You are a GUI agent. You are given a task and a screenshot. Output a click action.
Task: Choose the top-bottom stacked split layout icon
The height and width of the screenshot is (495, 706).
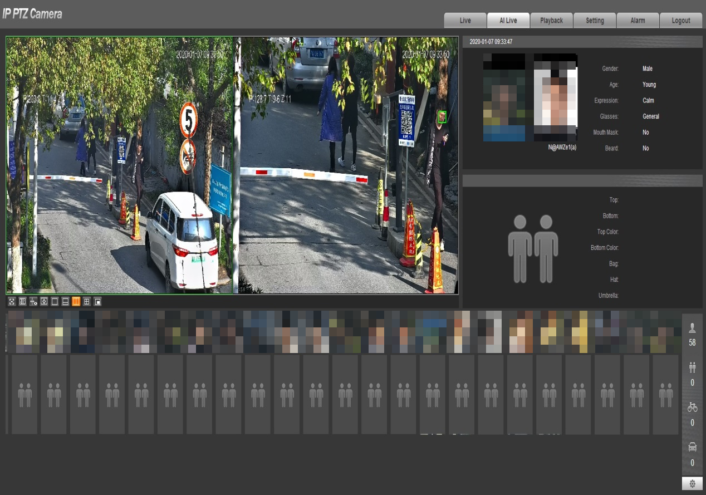tap(65, 301)
